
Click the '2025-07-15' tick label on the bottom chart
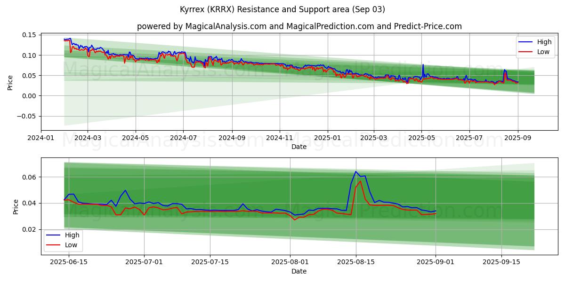pos(210,262)
